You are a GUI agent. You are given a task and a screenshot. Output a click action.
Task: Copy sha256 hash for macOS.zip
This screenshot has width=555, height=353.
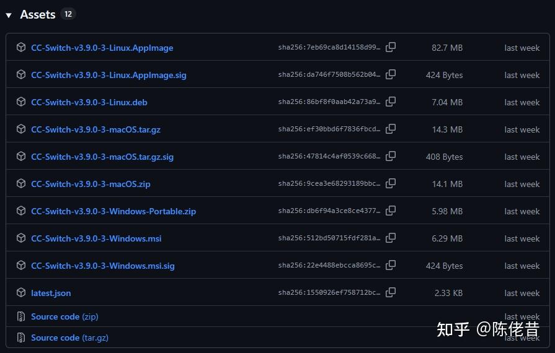[391, 183]
